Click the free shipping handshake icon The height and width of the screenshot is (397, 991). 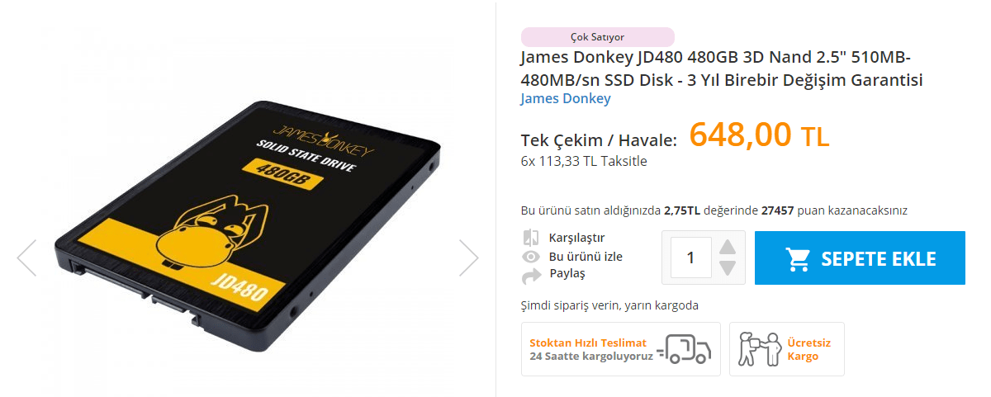pos(759,349)
